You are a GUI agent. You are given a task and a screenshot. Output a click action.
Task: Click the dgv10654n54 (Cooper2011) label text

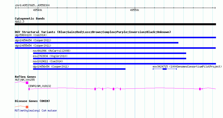[x=33, y=40]
